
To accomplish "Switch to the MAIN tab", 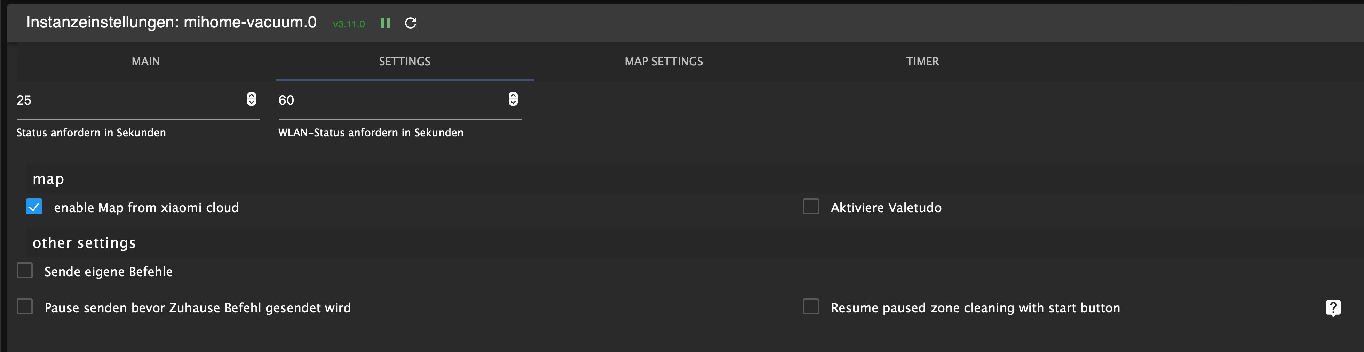I will [145, 62].
